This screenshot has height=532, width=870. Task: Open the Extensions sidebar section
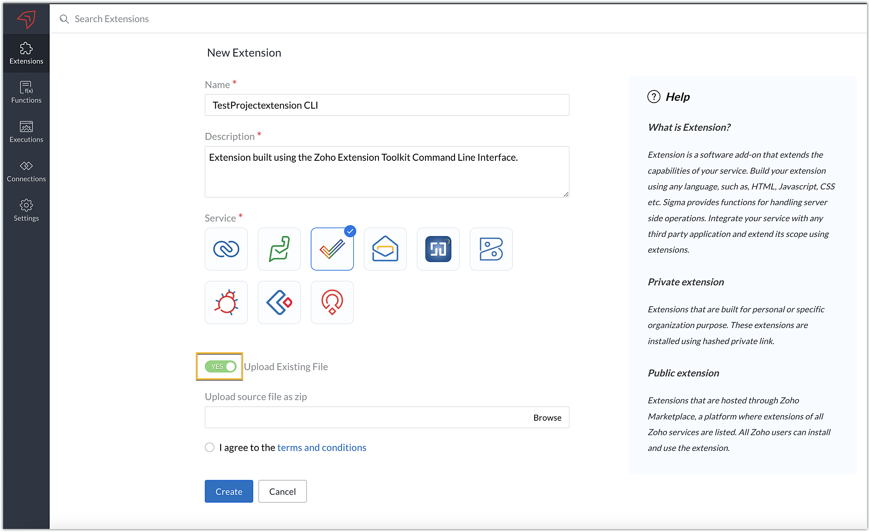click(x=26, y=53)
